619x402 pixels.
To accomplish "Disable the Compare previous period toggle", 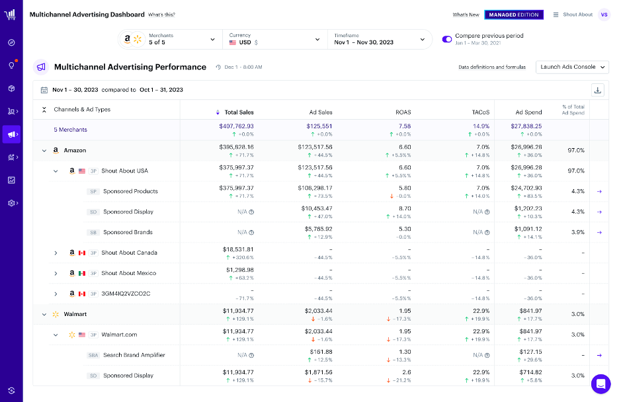I will [x=448, y=38].
